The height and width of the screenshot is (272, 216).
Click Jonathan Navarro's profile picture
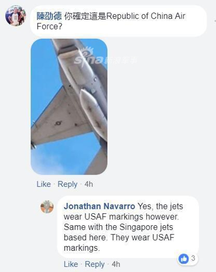[x=46, y=206]
